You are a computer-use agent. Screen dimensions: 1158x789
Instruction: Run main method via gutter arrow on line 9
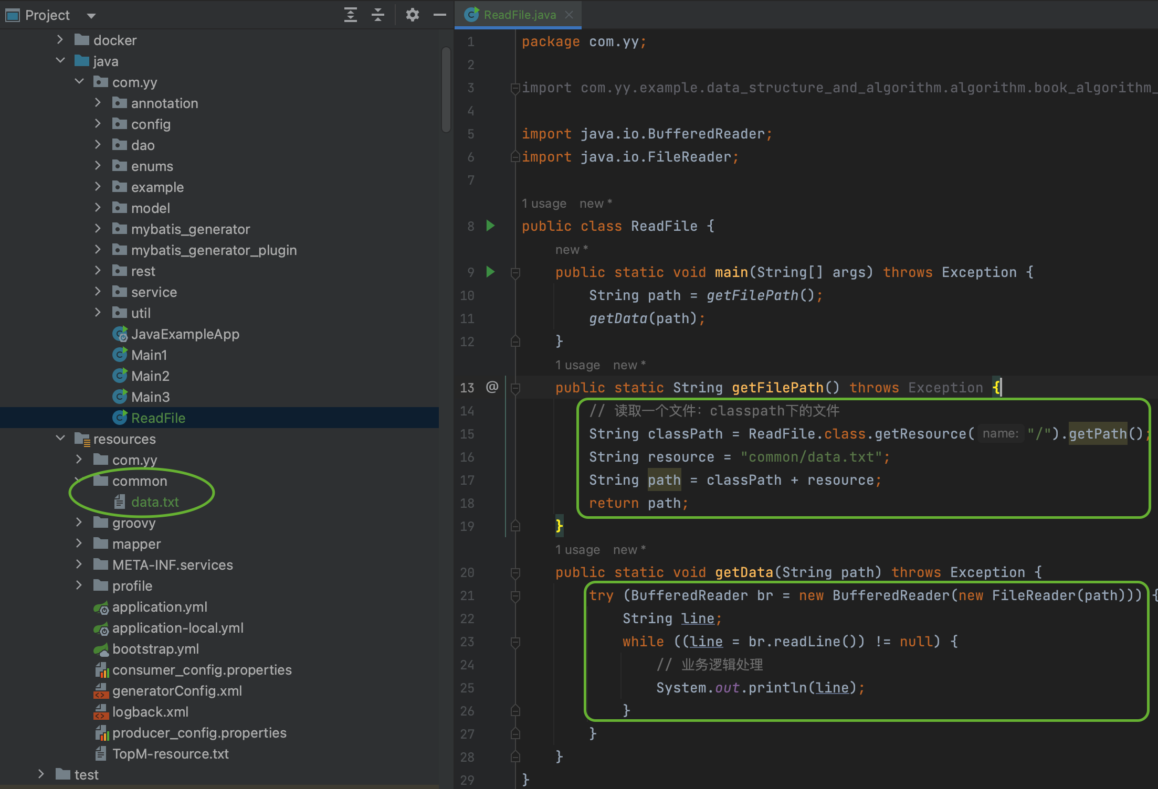coord(490,272)
